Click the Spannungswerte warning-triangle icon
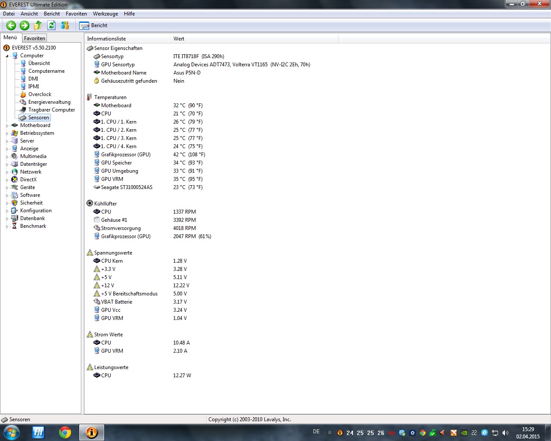The height and width of the screenshot is (441, 551). [x=90, y=252]
